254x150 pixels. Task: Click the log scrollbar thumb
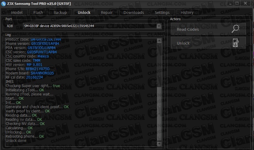(159, 114)
